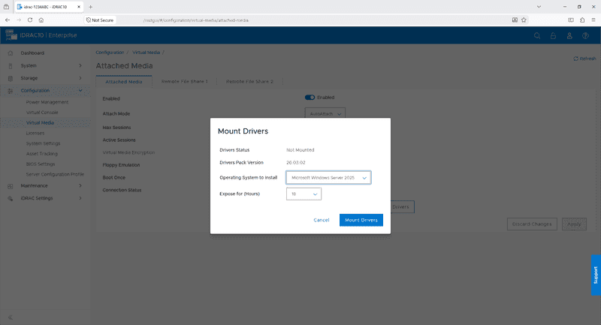Open the user account icon

569,35
